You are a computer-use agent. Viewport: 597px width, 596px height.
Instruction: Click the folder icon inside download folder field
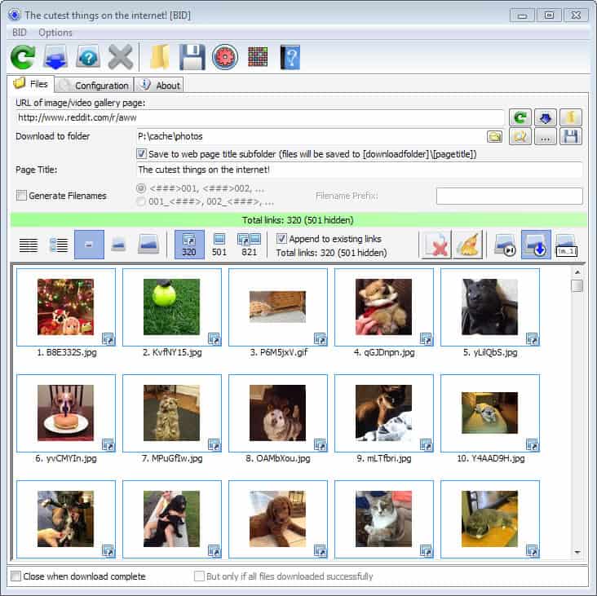[x=494, y=137]
